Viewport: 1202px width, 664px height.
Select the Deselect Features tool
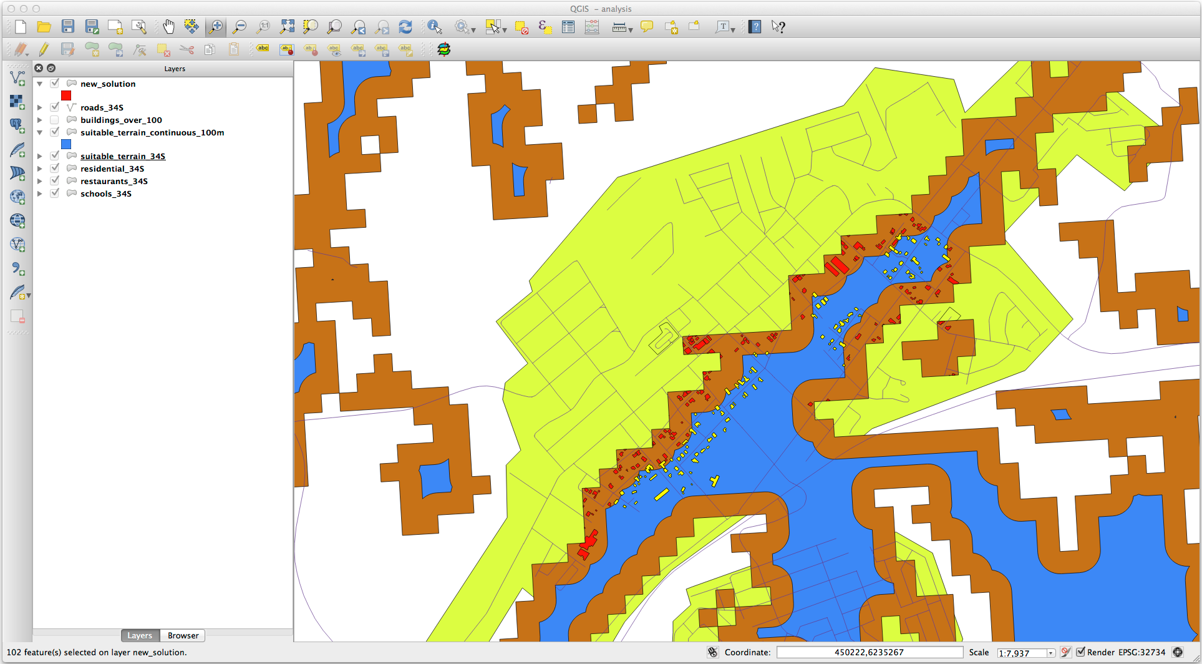click(522, 27)
